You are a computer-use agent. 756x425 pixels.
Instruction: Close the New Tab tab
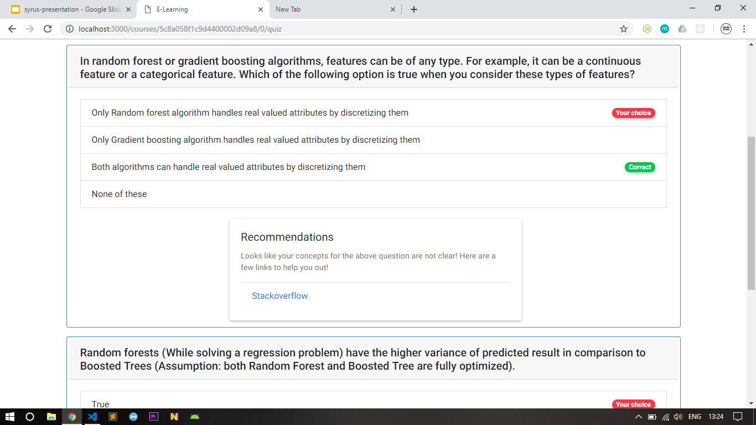pos(393,9)
